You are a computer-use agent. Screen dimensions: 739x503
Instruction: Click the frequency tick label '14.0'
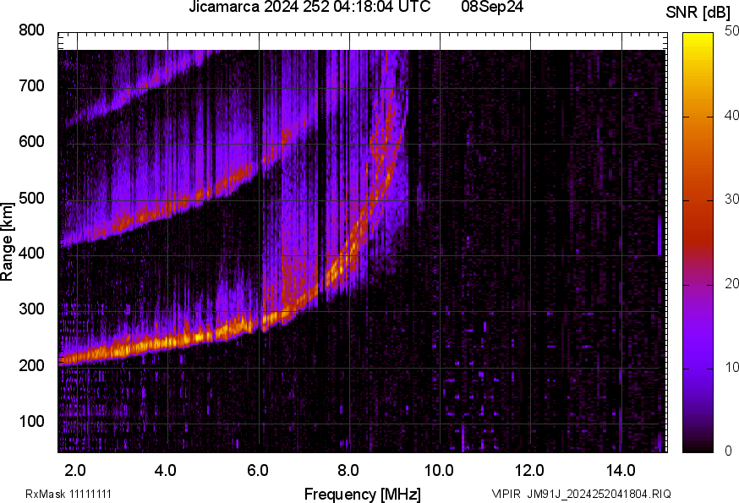(621, 470)
